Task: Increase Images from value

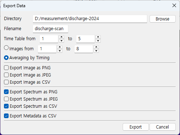Action: 60,47
